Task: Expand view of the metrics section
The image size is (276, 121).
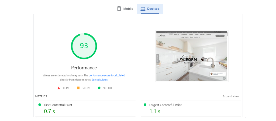Action: pyautogui.click(x=231, y=96)
